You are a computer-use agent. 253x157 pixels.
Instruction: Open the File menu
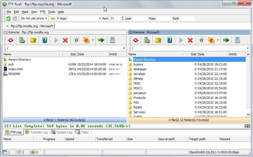(x=9, y=12)
